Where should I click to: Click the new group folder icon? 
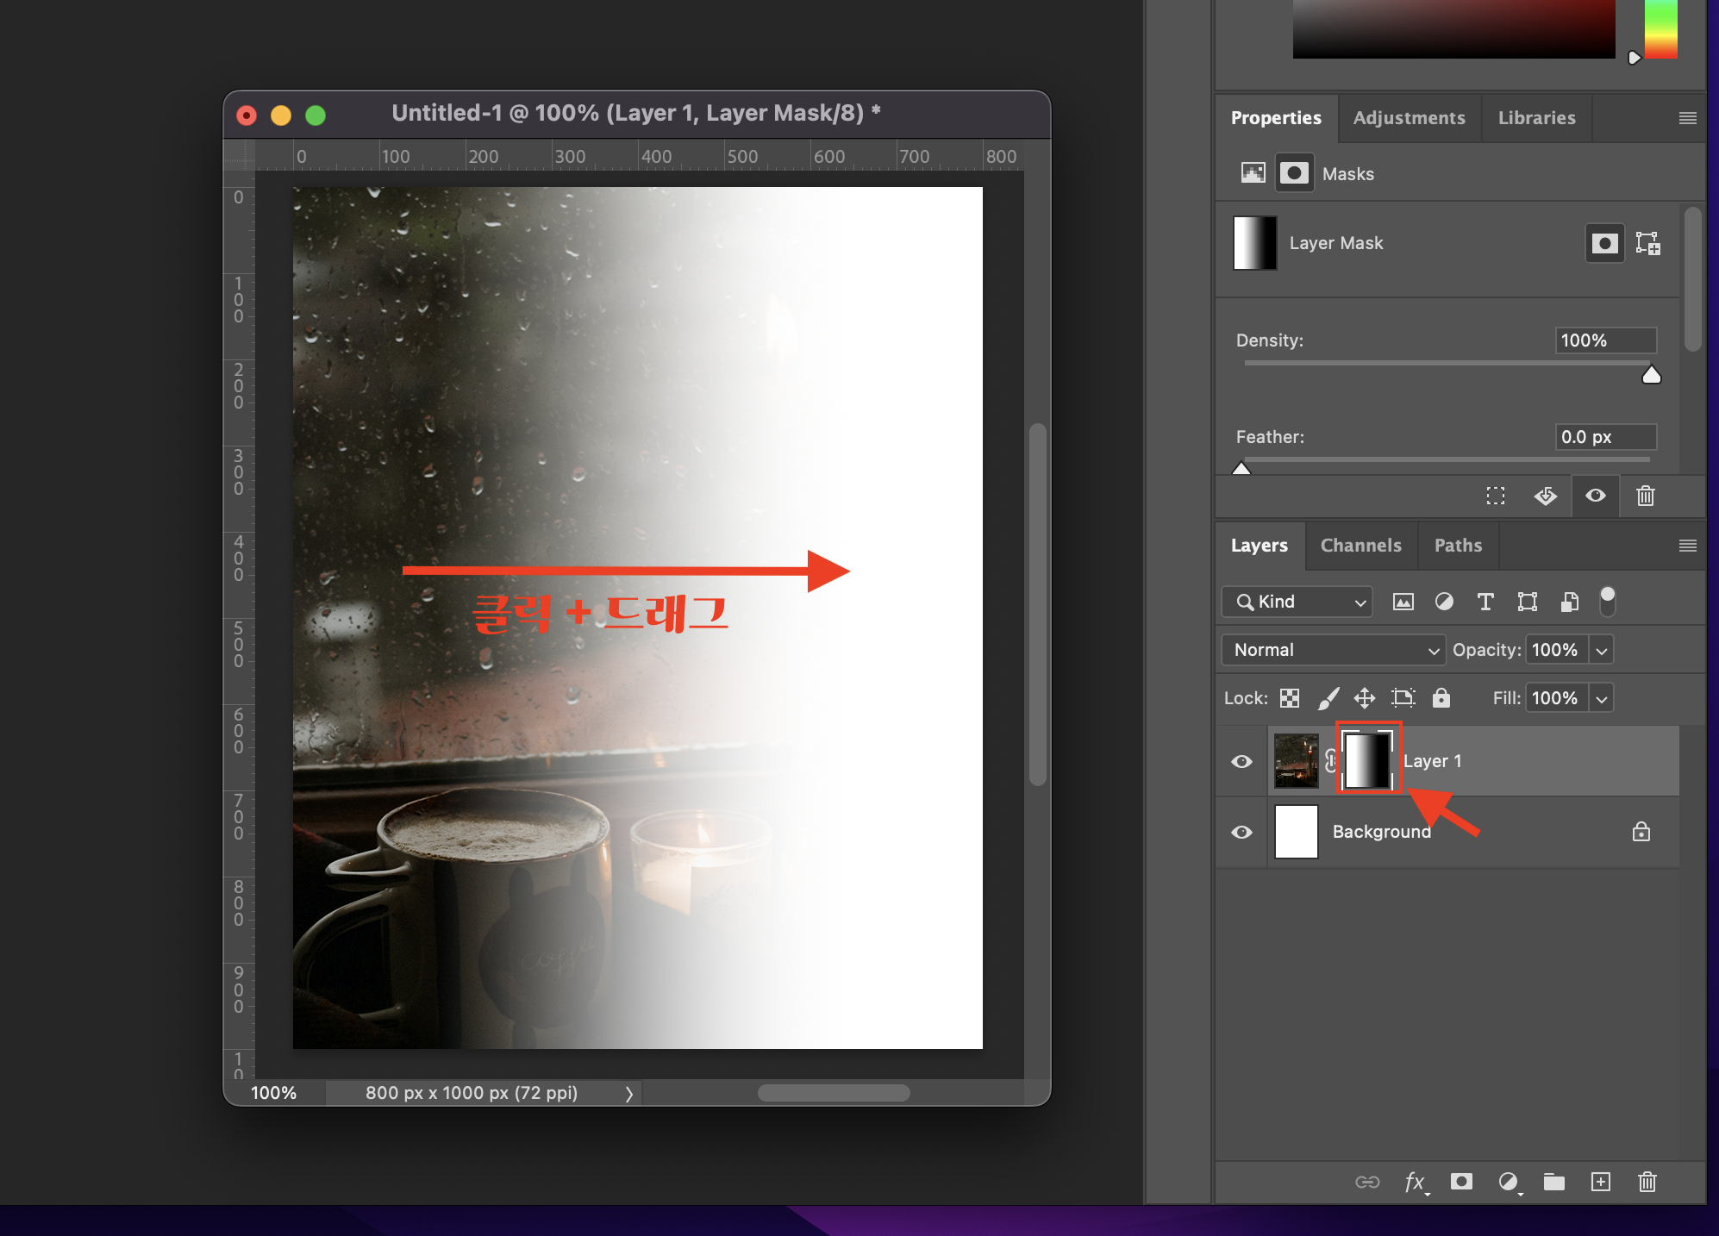pyautogui.click(x=1553, y=1182)
